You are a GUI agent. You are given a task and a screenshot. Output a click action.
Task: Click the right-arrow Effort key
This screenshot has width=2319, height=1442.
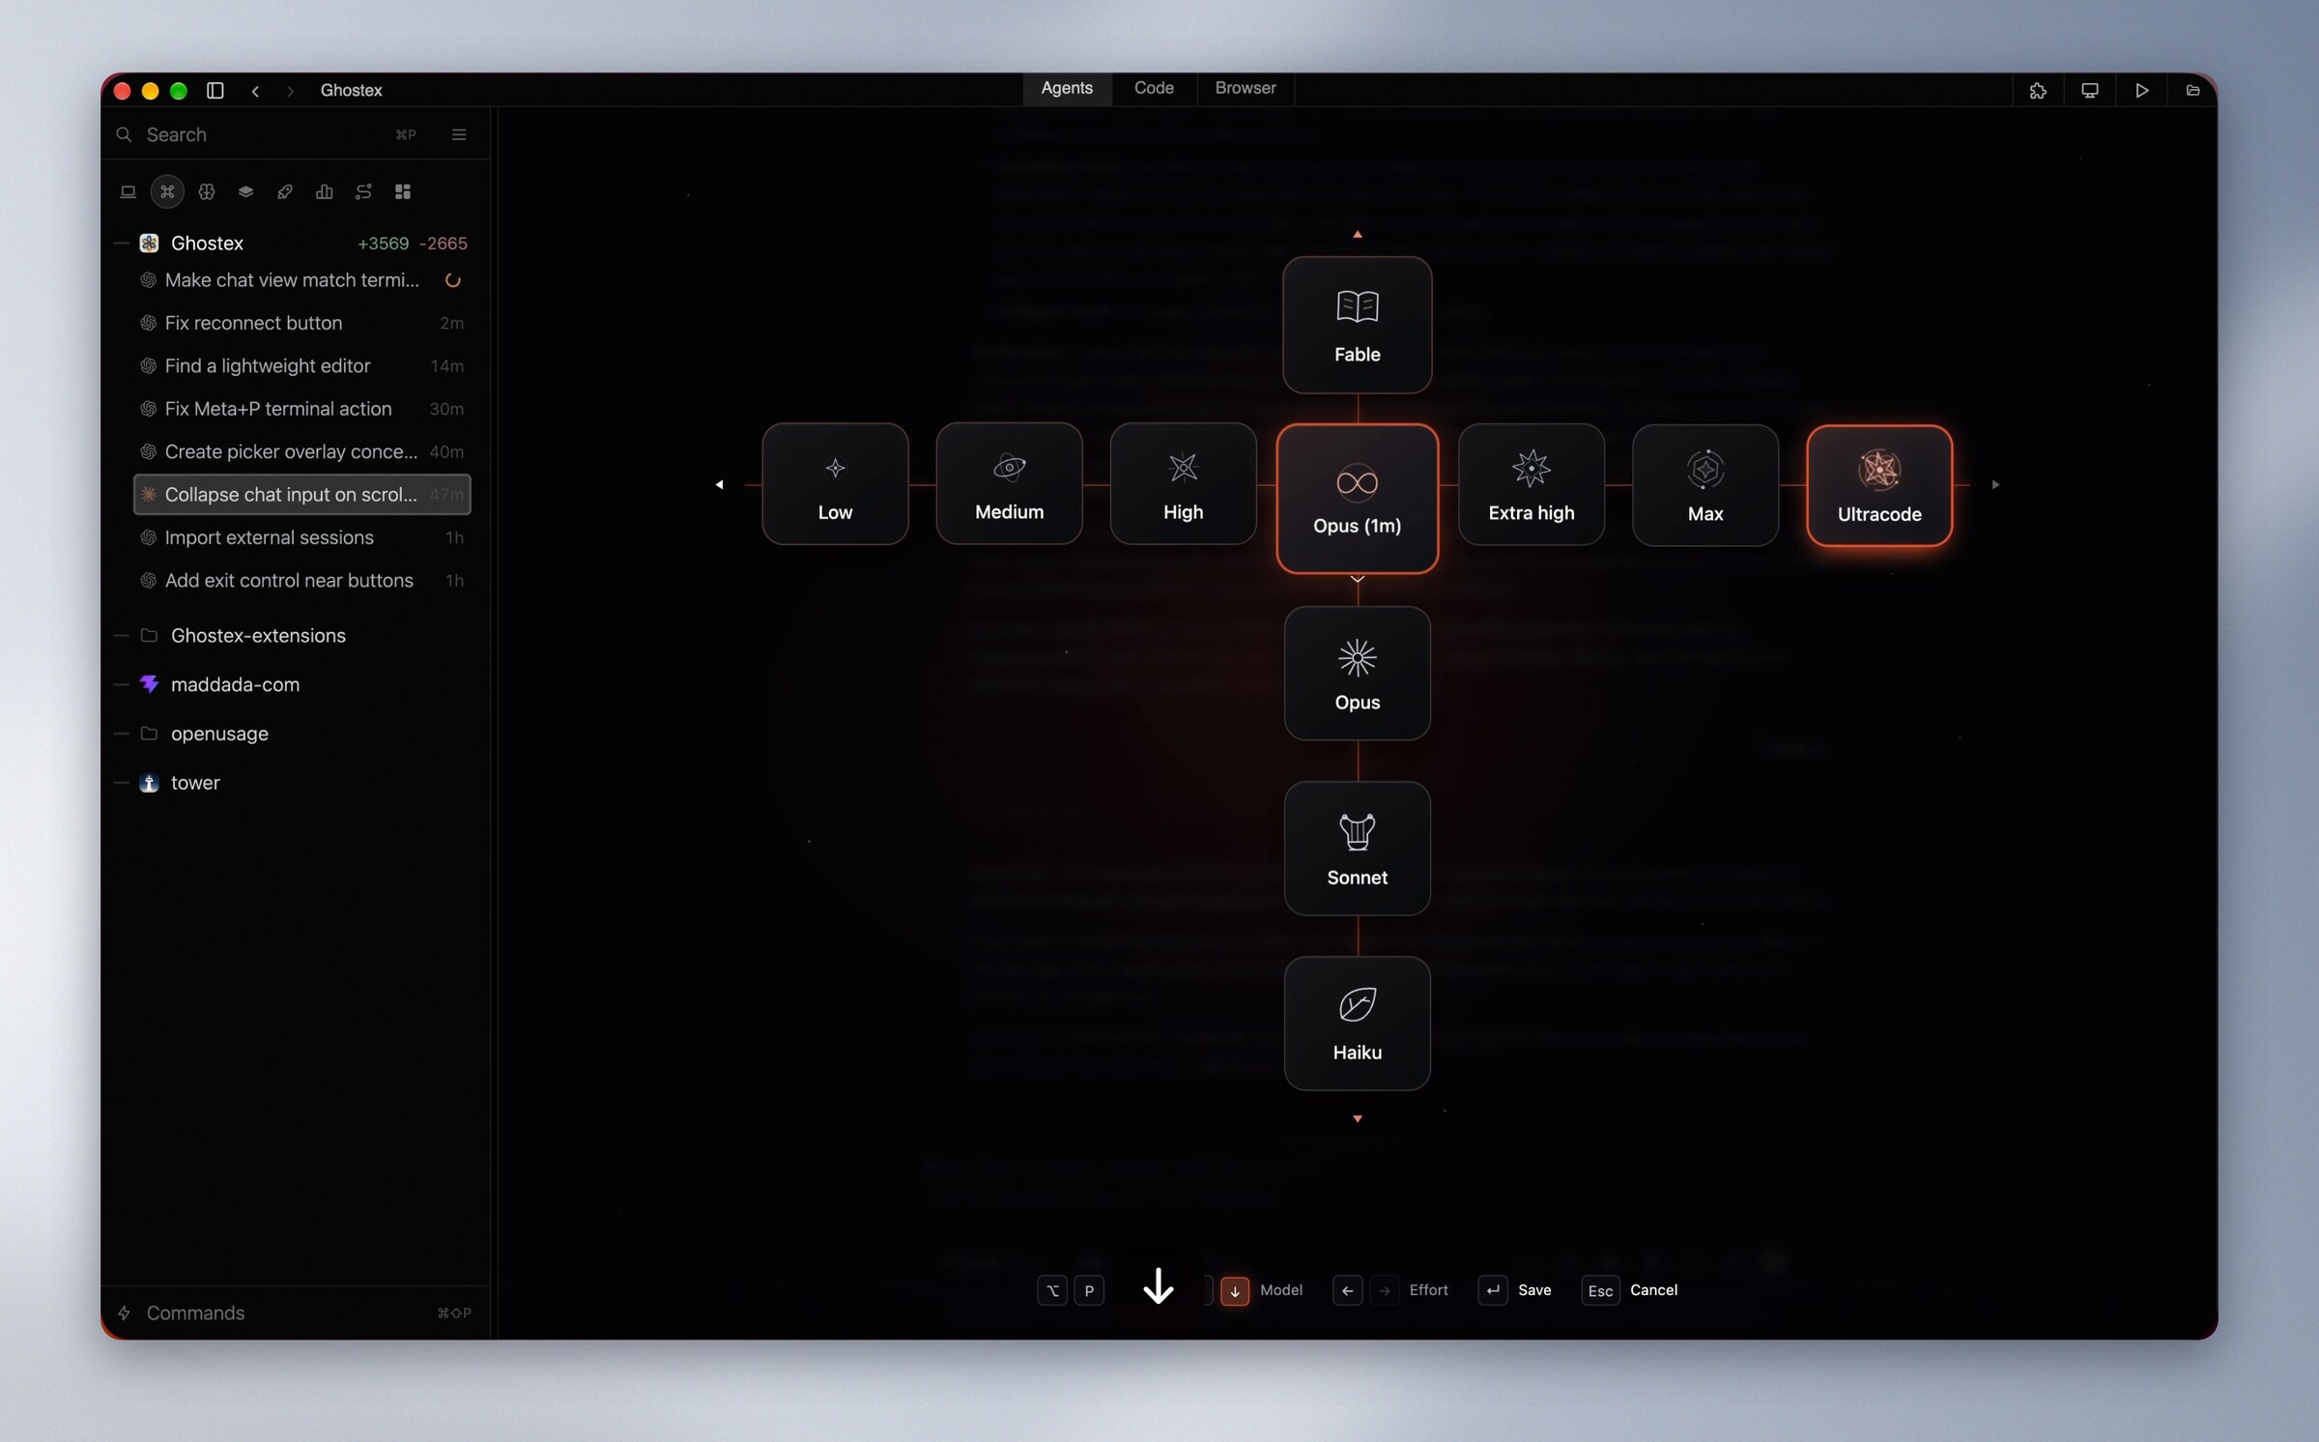point(1385,1290)
